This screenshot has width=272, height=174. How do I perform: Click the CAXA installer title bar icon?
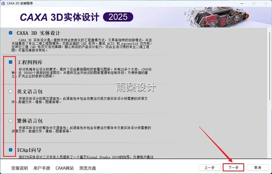pos(3,3)
